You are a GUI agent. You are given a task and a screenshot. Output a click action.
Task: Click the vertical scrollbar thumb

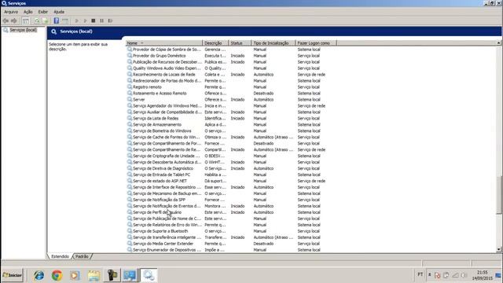(499, 195)
